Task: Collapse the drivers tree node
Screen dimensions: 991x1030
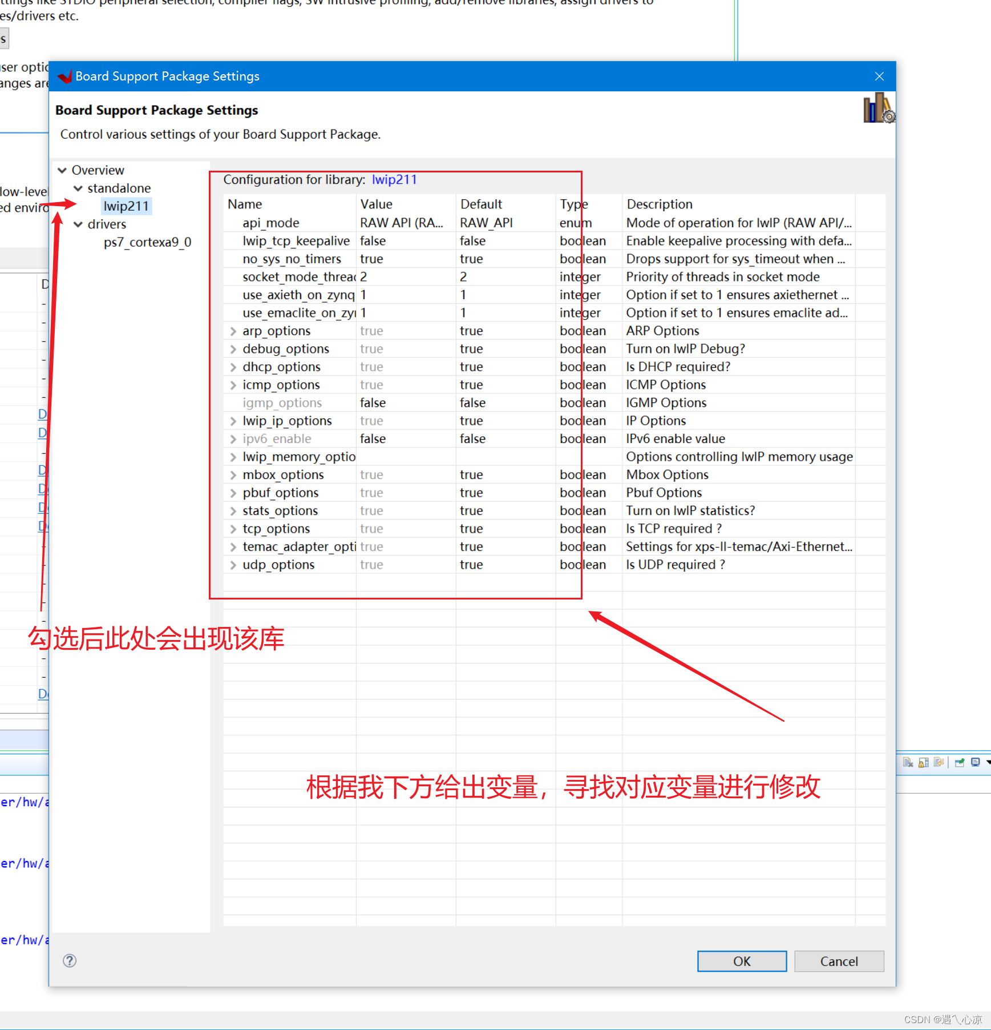Action: 78,224
